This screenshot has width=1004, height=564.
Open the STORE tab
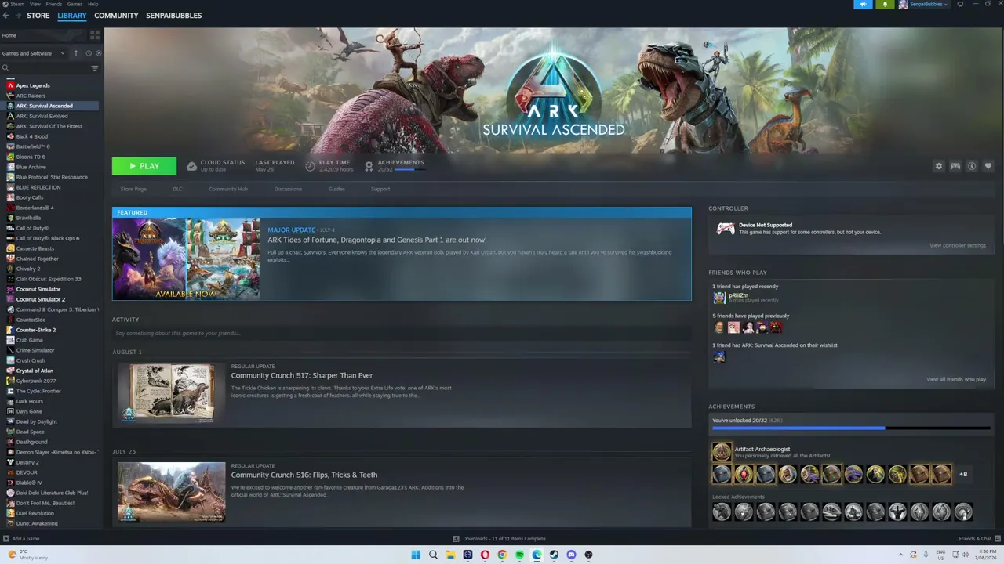(38, 16)
